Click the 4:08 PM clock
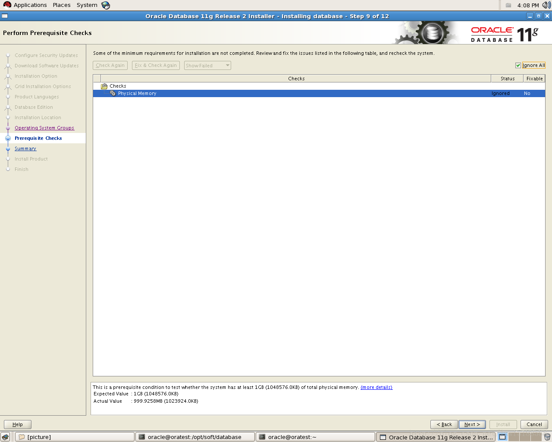The width and height of the screenshot is (552, 442). (x=528, y=5)
